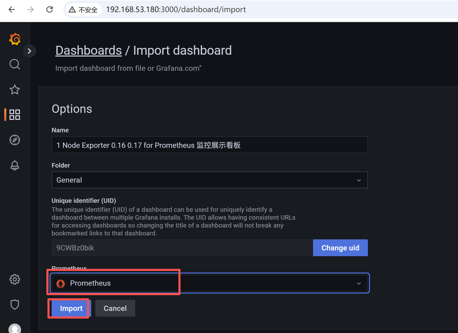Screen dimensions: 458x333
Task: Click the Cancel button
Action: (x=115, y=308)
